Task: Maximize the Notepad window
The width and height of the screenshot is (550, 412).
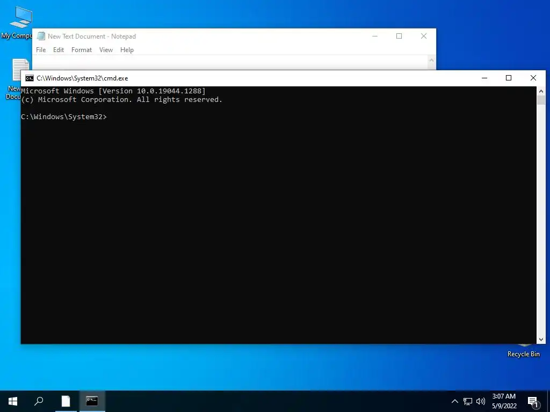Action: tap(399, 36)
